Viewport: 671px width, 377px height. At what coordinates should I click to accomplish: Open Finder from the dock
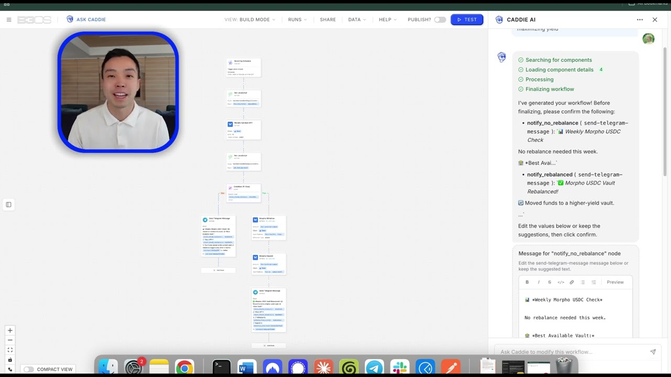(x=109, y=368)
